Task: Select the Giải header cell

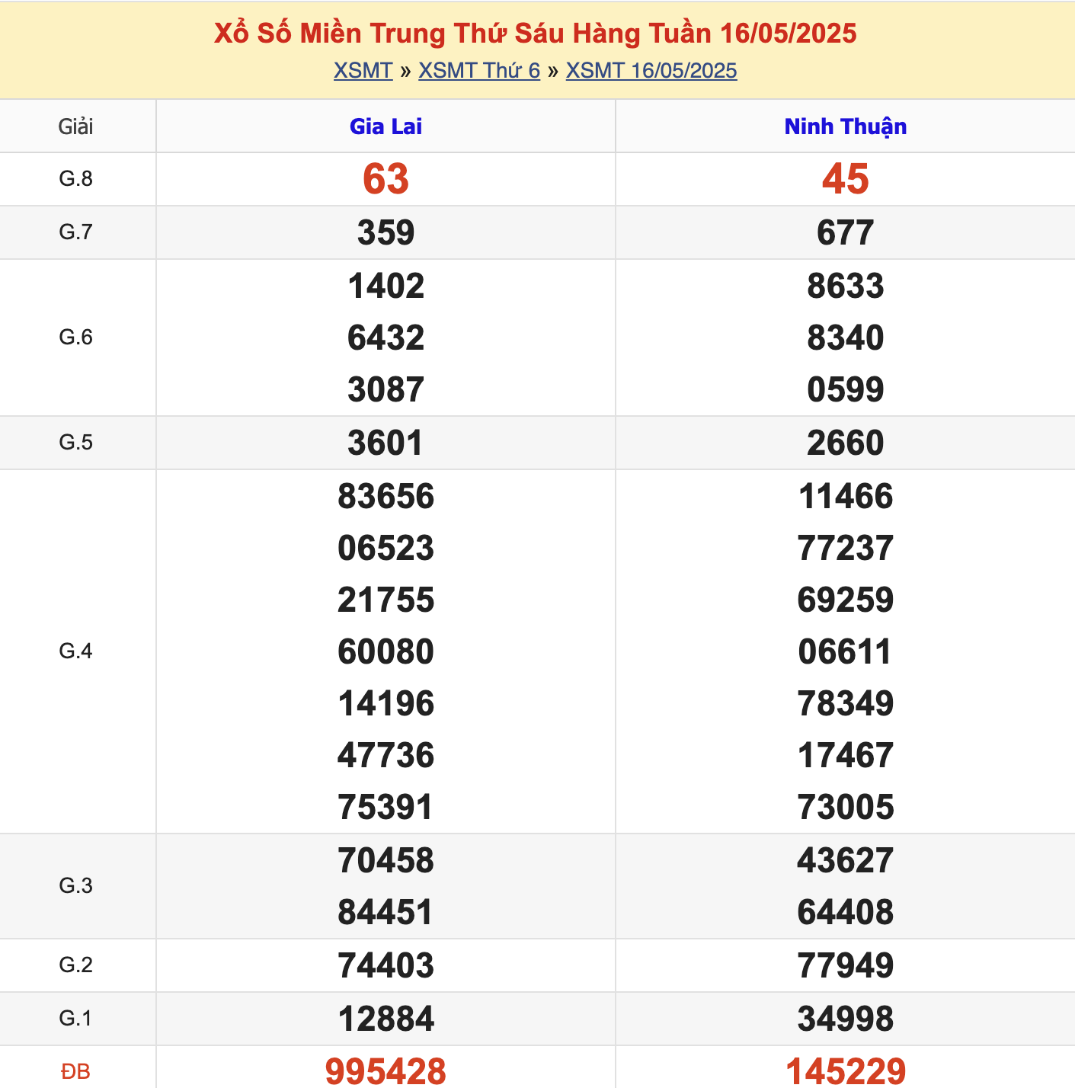Action: click(76, 126)
